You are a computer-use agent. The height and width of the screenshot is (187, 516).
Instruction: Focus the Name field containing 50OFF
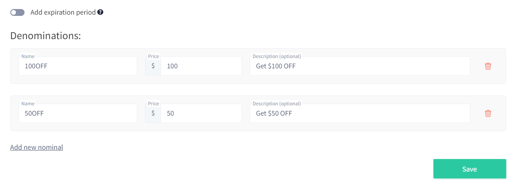78,113
